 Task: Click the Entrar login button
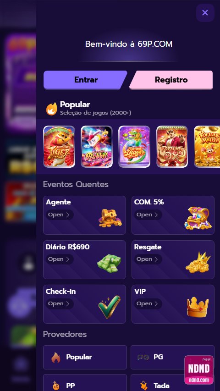85,80
